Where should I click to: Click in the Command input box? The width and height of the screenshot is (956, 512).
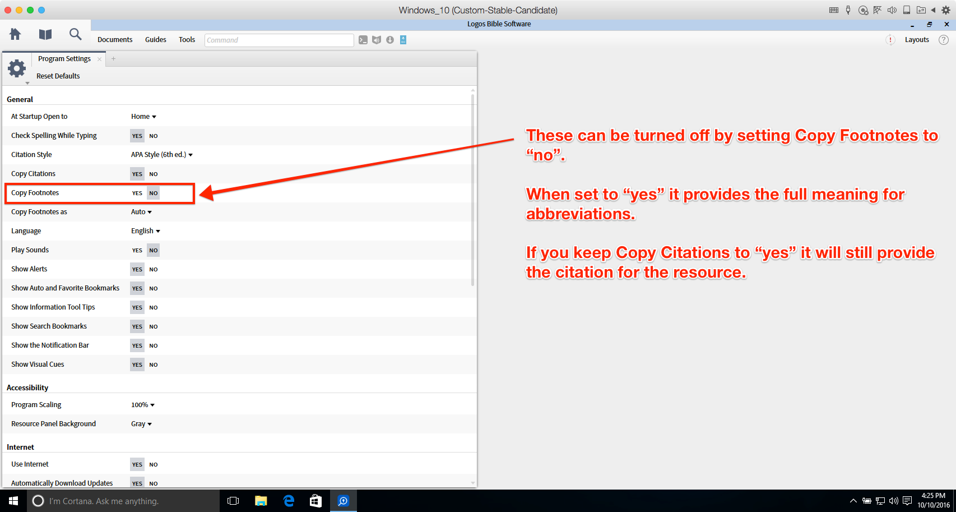point(279,40)
